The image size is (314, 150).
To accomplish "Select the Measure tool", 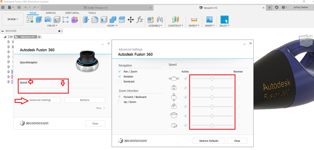I will pos(194,19).
